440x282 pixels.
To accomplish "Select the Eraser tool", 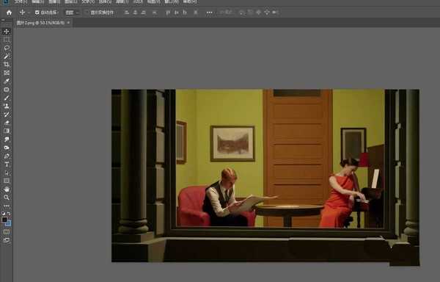I will 7,123.
